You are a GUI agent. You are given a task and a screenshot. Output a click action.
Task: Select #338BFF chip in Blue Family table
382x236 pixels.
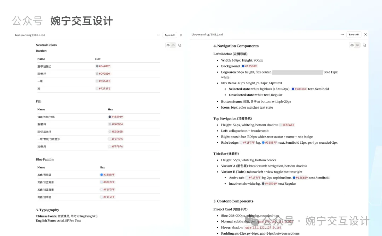[x=108, y=175]
